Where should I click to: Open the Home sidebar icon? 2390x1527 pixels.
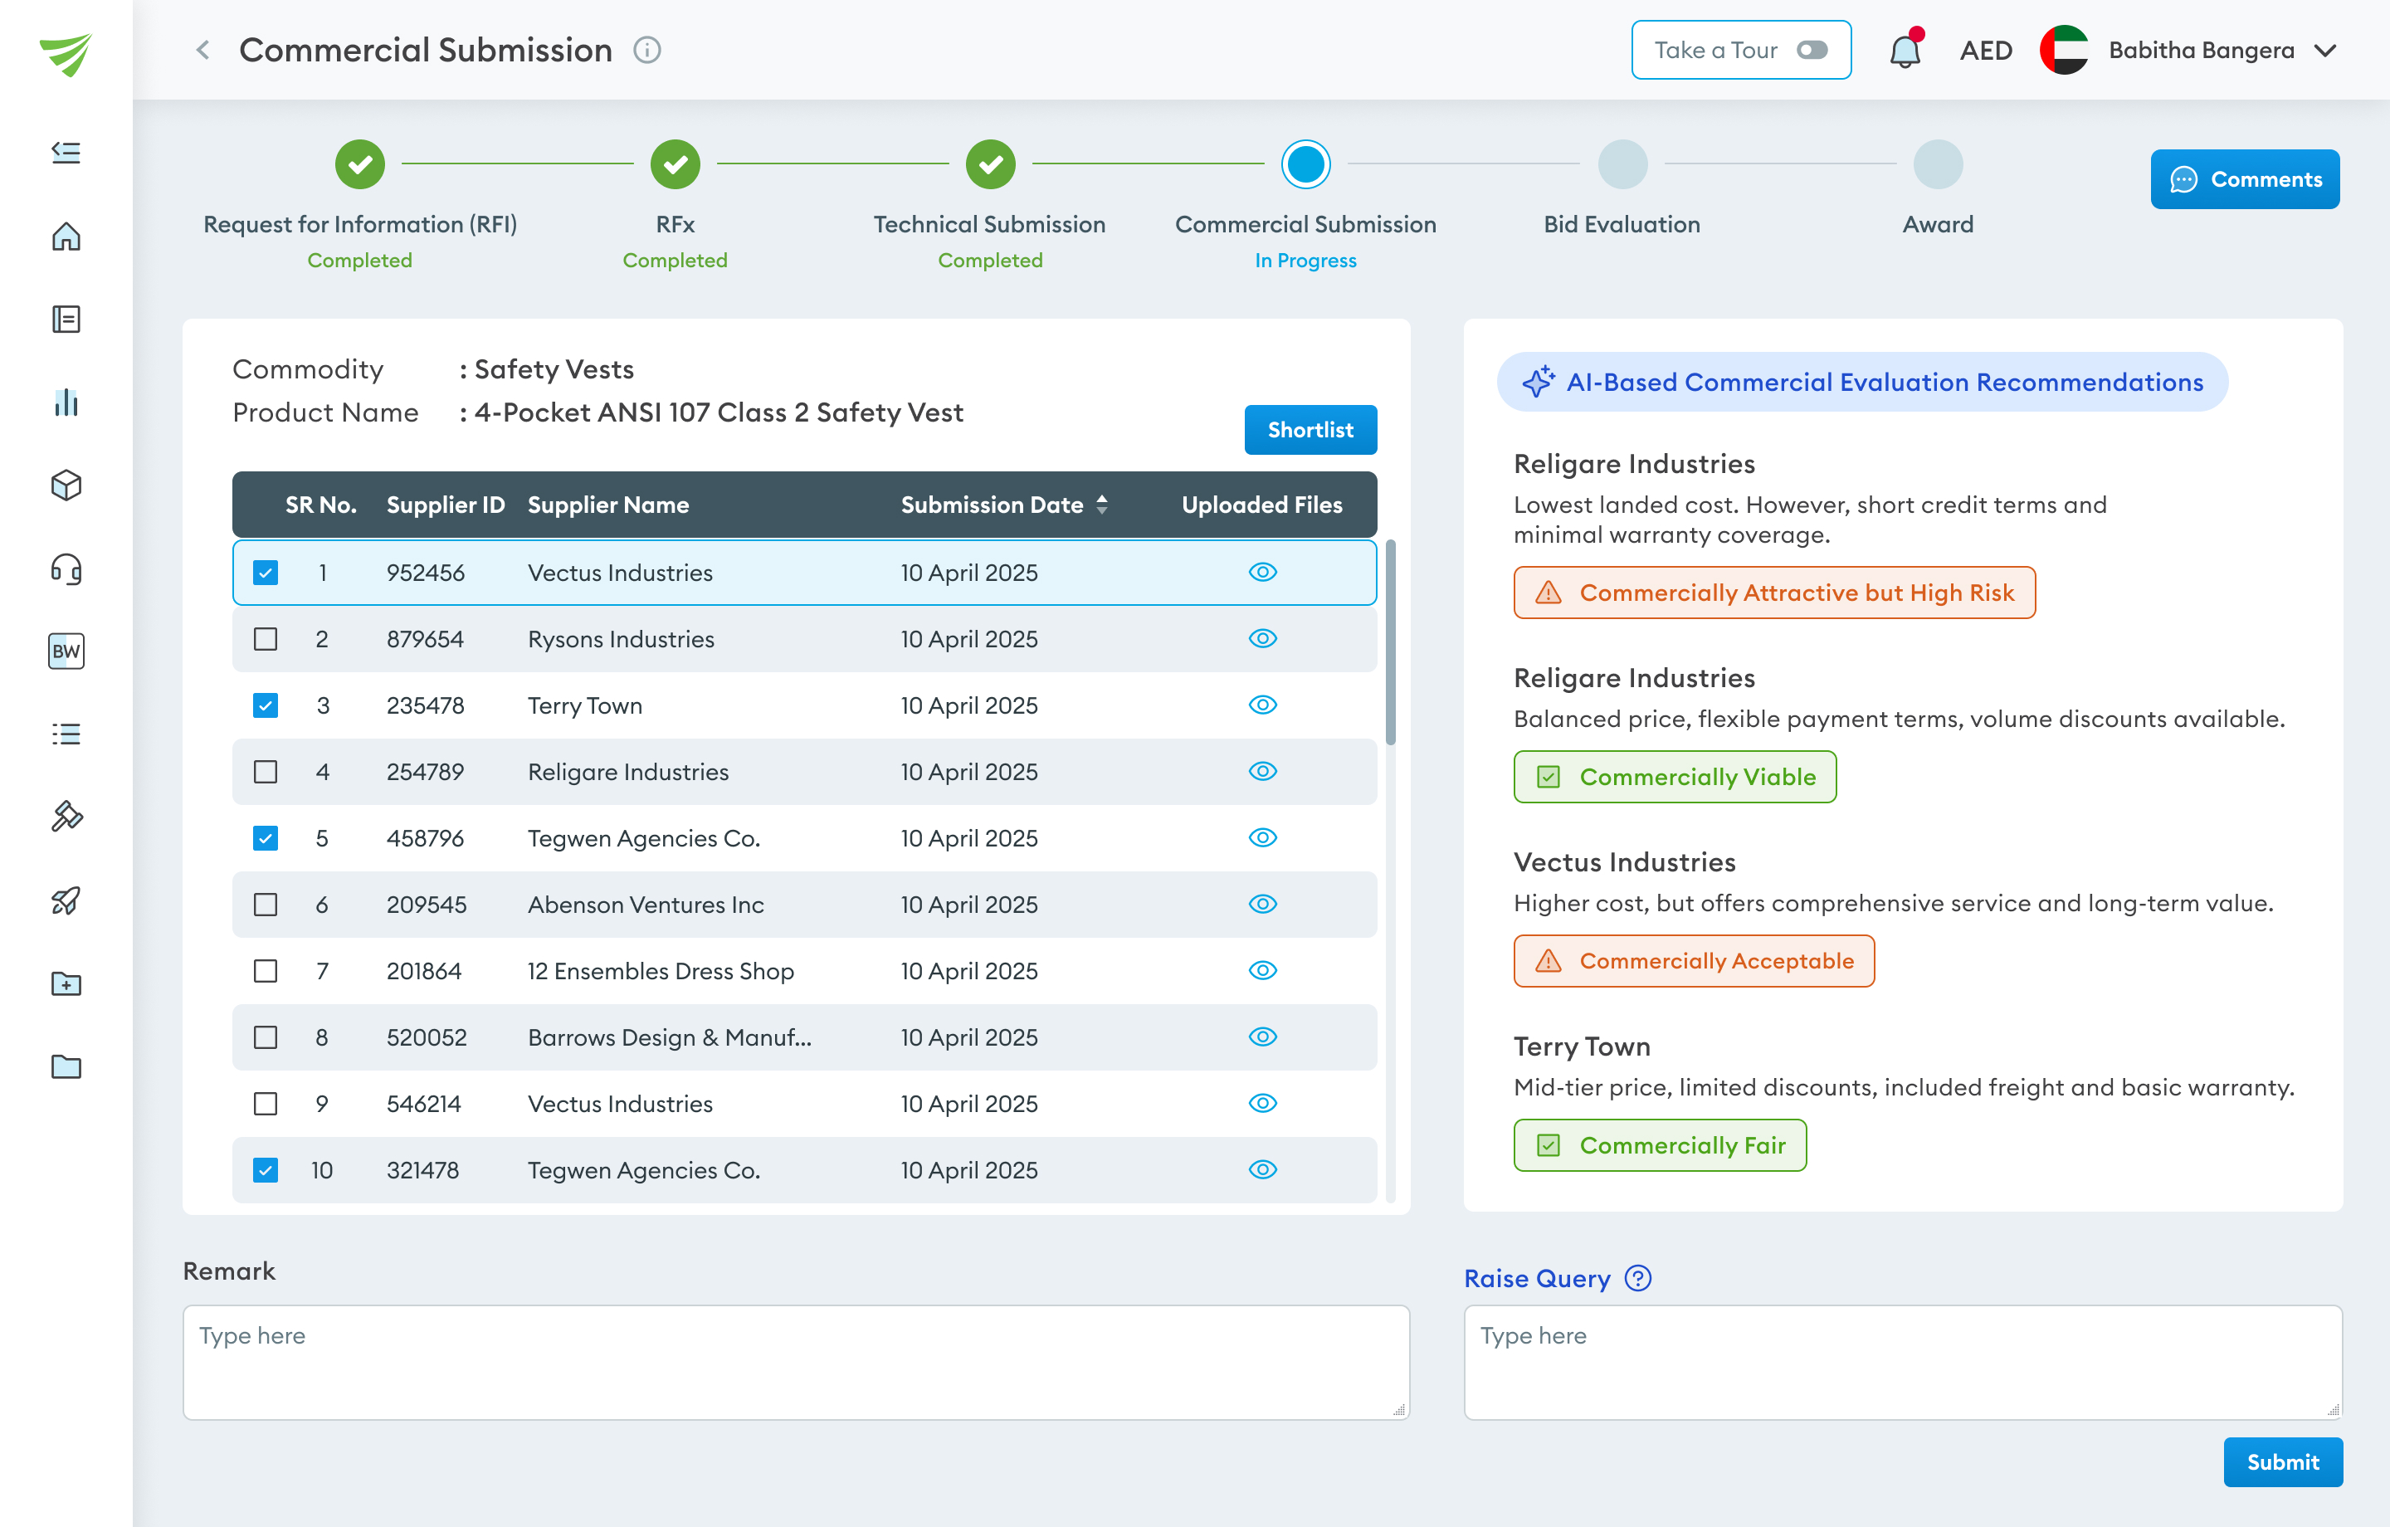pos(66,237)
